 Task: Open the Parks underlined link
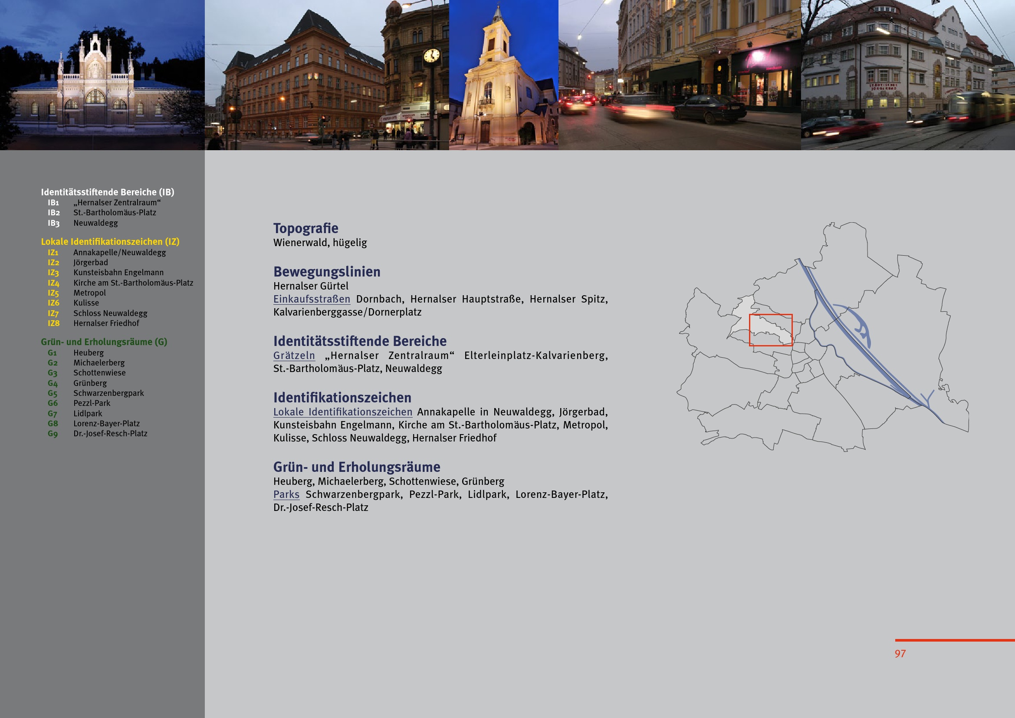click(x=286, y=495)
